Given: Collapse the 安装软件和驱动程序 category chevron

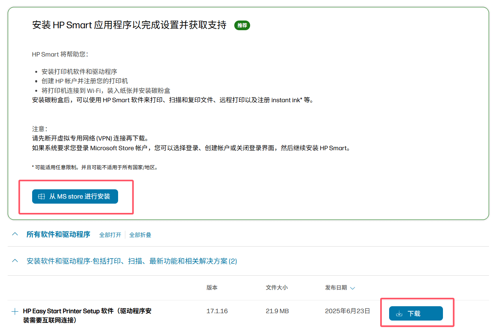Looking at the screenshot, I should [15, 261].
